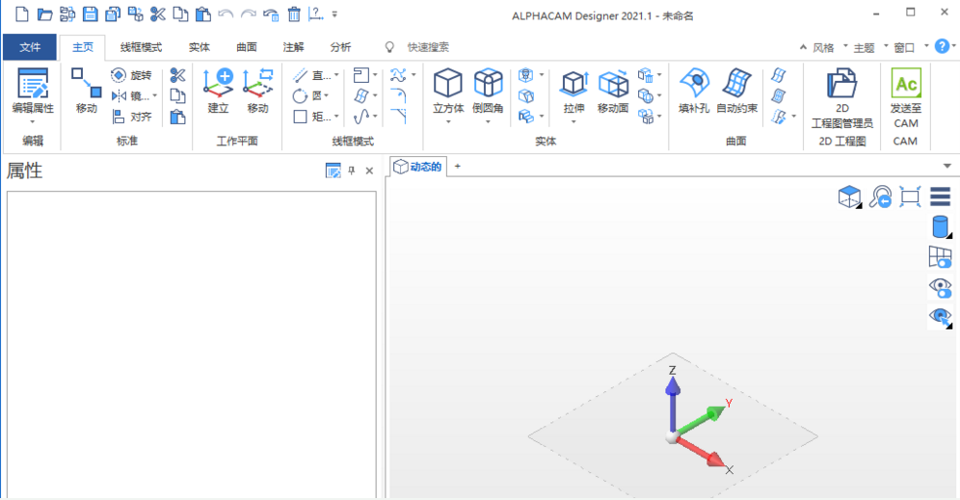Switch to the 实体 ribbon tab
Viewport: 960px width, 500px height.
point(200,47)
